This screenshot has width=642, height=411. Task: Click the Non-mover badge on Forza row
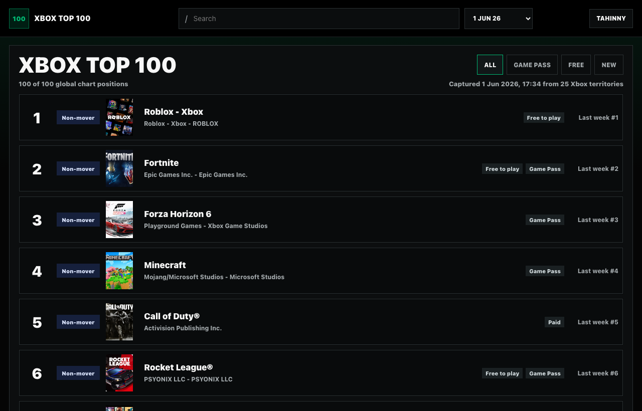click(x=78, y=220)
